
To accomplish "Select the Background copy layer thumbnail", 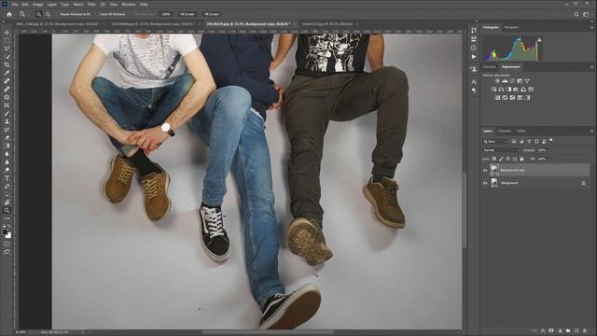I will (494, 170).
